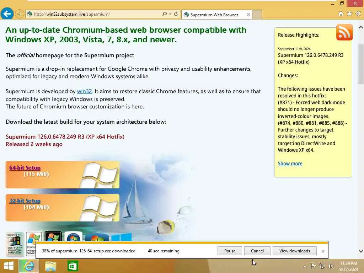Refresh the page with the reload icon
This screenshot has width=364, height=273.
pyautogui.click(x=176, y=14)
